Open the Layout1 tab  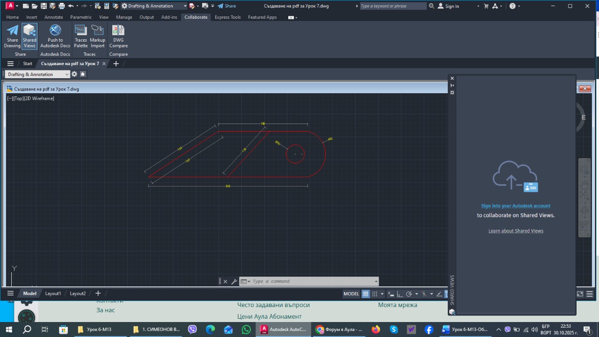pyautogui.click(x=53, y=293)
